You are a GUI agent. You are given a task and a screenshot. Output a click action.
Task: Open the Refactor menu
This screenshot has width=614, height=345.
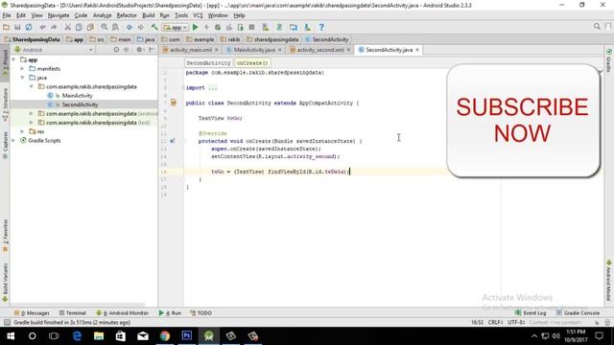pyautogui.click(x=127, y=15)
